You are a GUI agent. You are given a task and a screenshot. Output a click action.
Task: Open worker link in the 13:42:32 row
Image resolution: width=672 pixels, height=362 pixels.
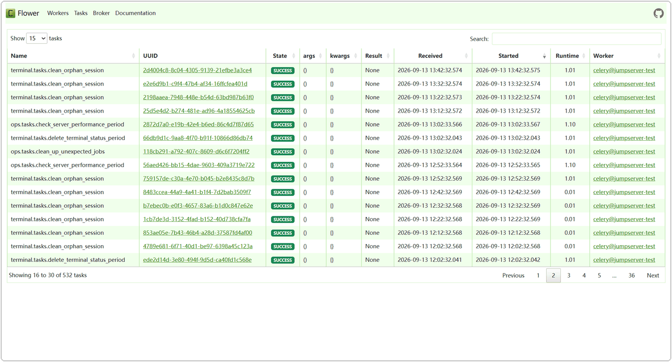[624, 70]
